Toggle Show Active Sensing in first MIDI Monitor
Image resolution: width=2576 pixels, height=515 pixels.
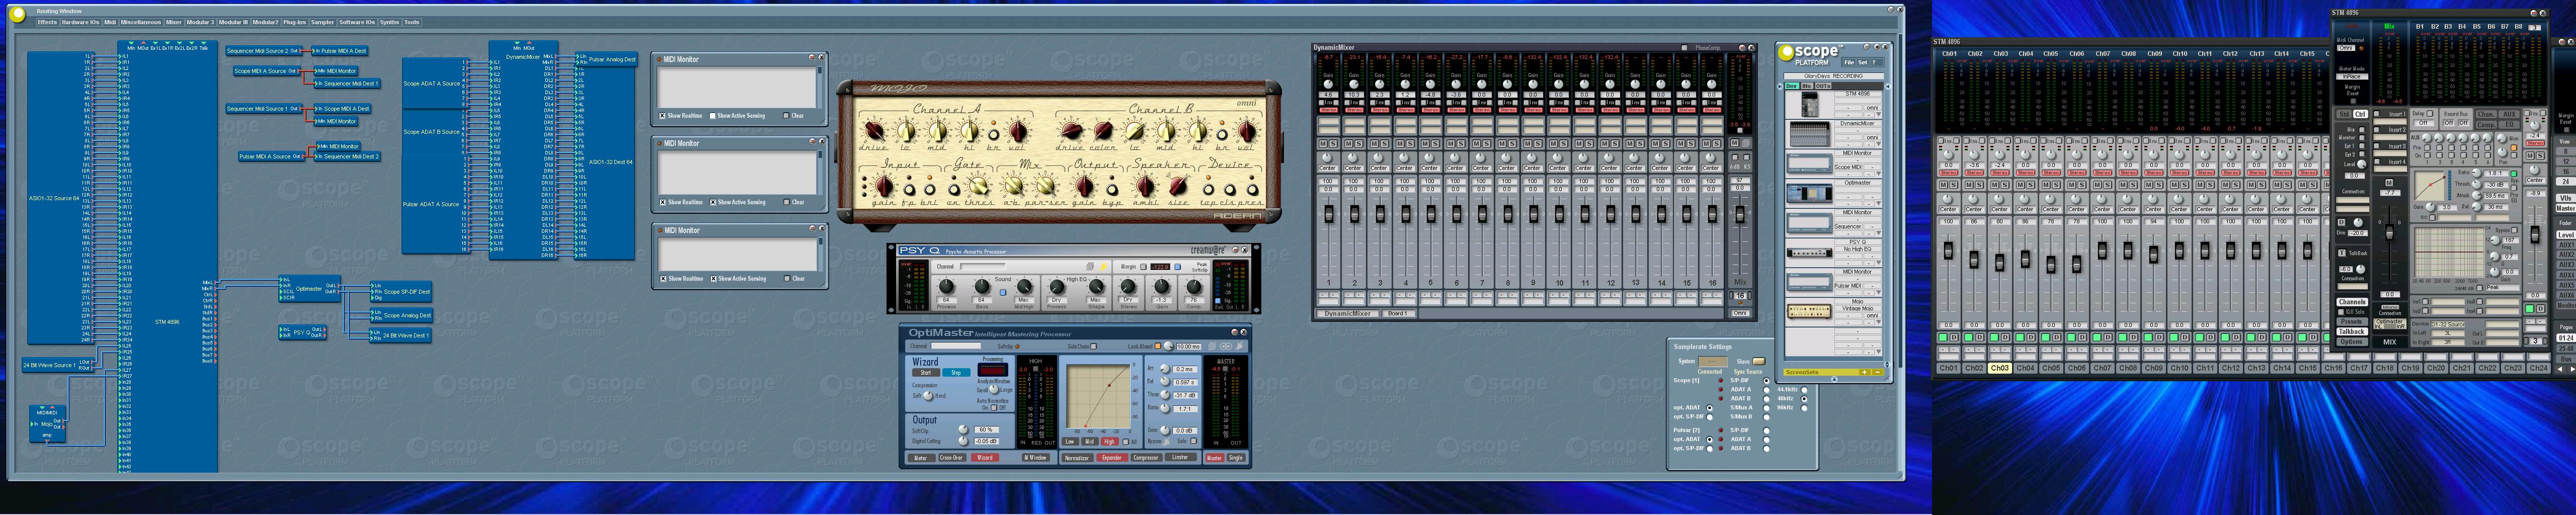tap(713, 116)
